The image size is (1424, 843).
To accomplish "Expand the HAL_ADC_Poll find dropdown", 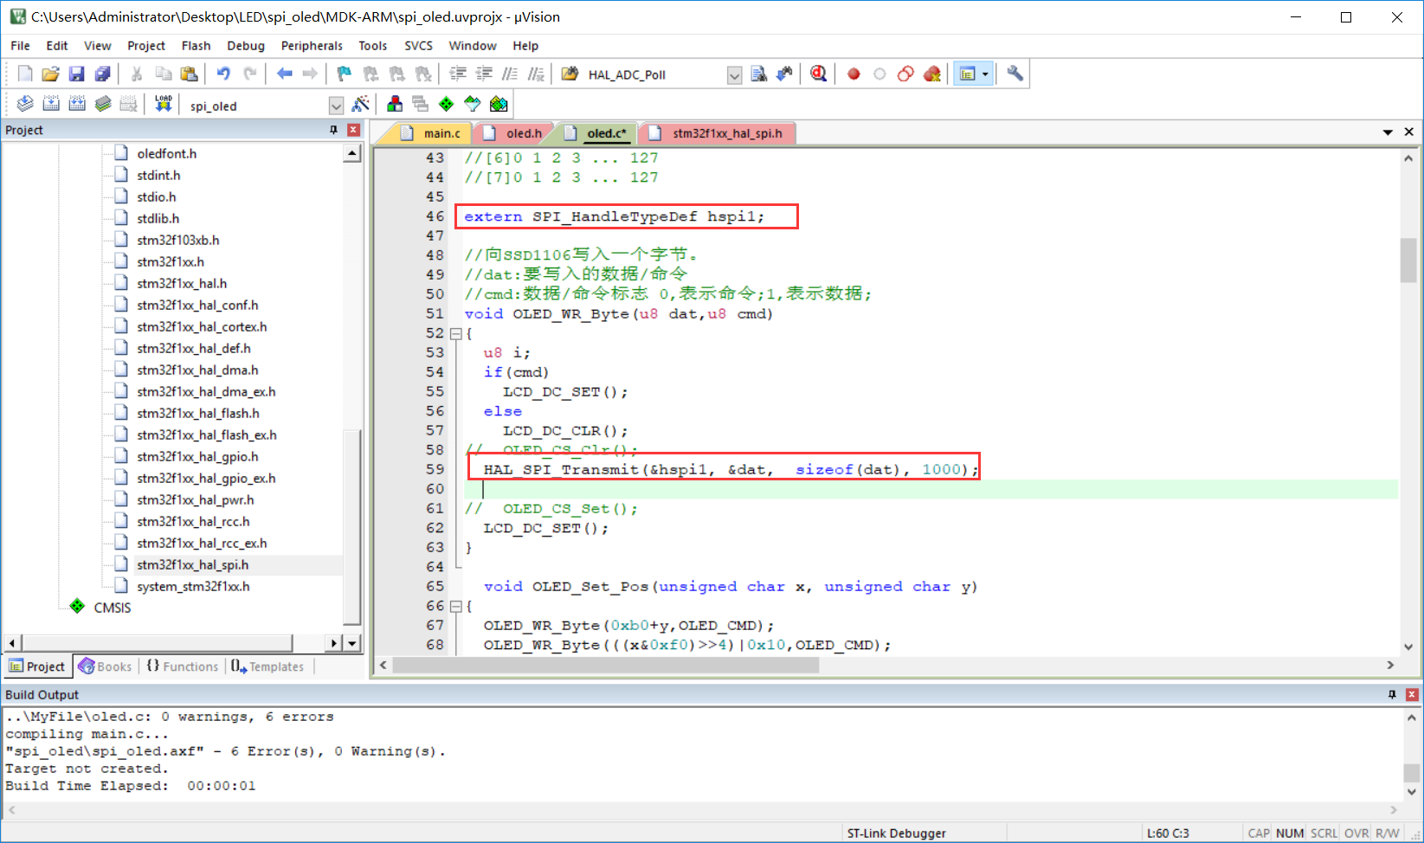I will click(x=734, y=75).
